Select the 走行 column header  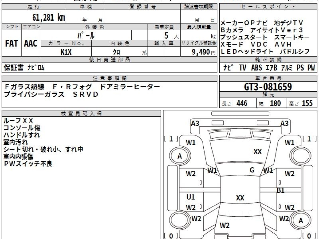click(33, 7)
